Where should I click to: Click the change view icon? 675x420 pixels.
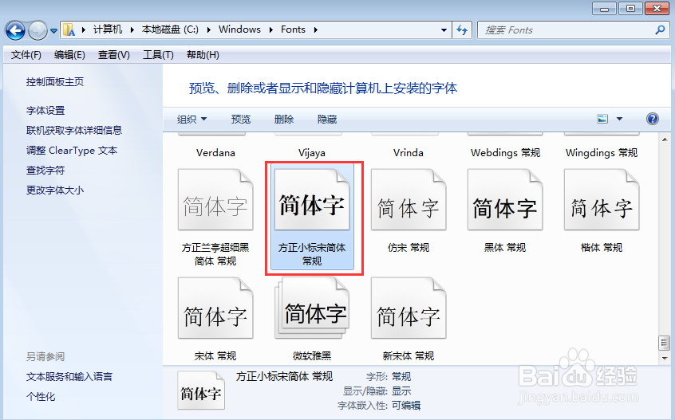(x=602, y=119)
